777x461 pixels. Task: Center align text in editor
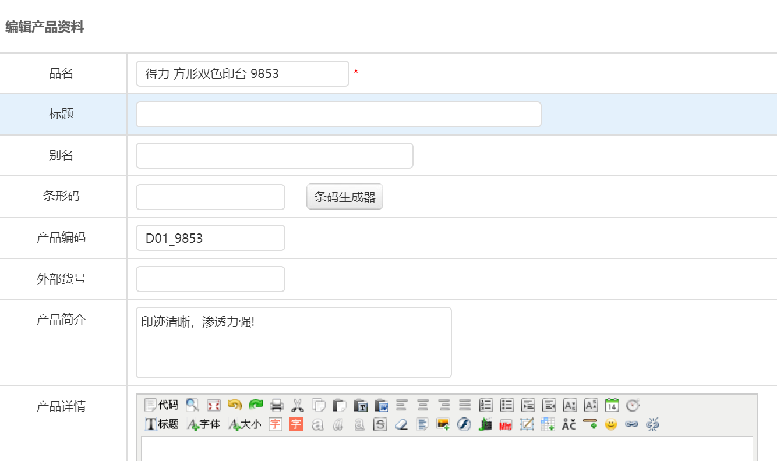(x=423, y=405)
